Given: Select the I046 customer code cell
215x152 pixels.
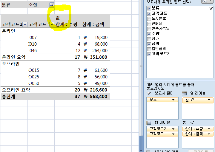Looking at the screenshot, I should (33, 51).
